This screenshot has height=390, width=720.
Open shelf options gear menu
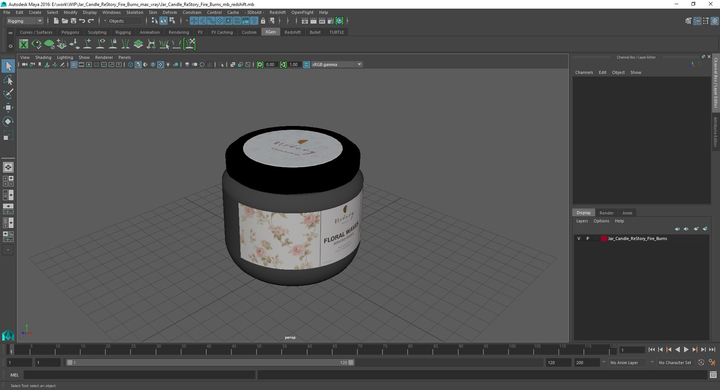click(10, 46)
